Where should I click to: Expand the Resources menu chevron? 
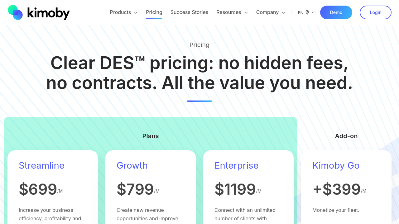(x=246, y=13)
